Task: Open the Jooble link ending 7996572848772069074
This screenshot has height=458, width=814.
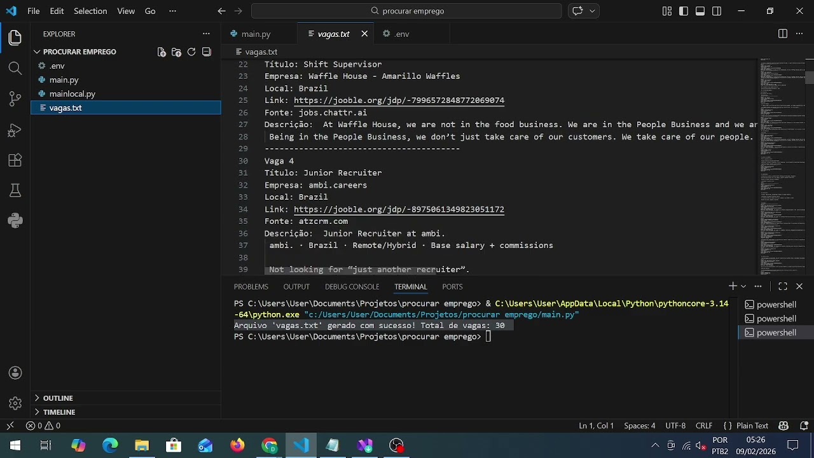Action: [x=399, y=101]
